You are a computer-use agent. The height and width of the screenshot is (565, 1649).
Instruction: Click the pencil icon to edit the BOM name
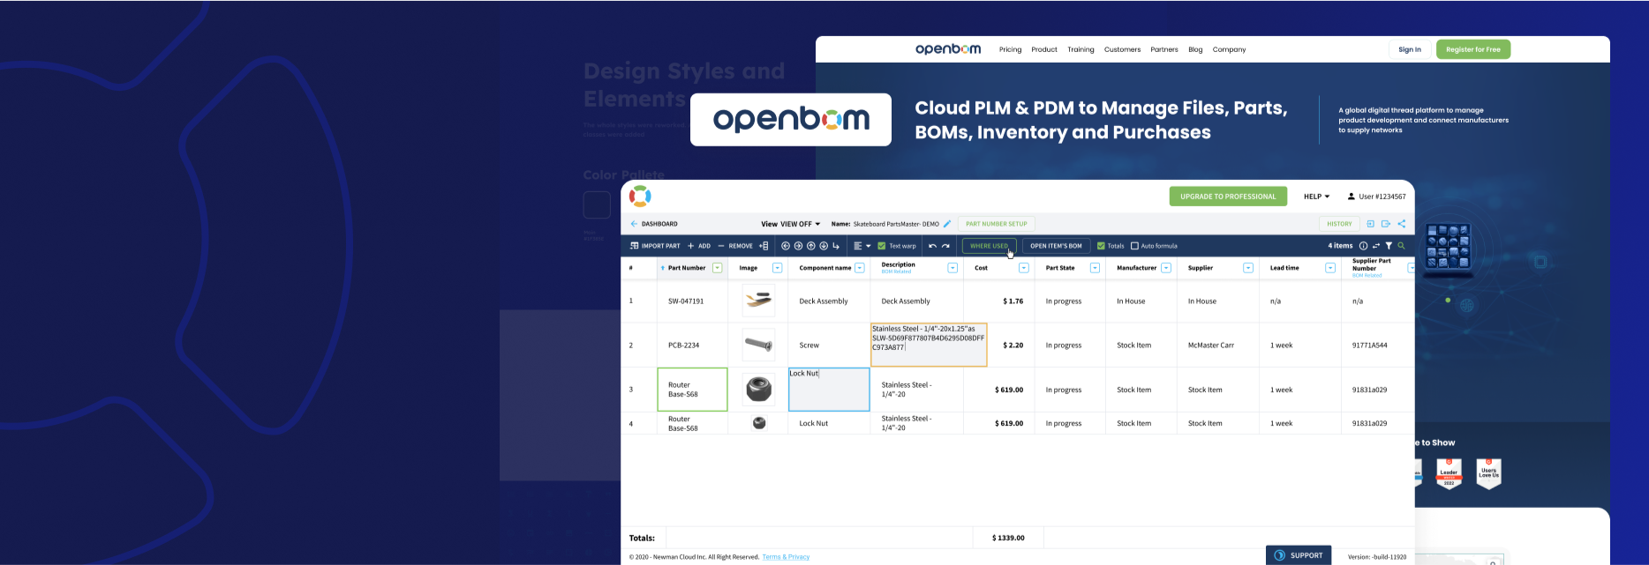coord(947,224)
